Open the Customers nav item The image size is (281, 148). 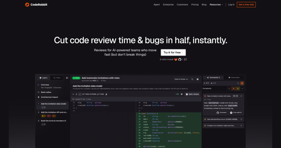(182, 5)
